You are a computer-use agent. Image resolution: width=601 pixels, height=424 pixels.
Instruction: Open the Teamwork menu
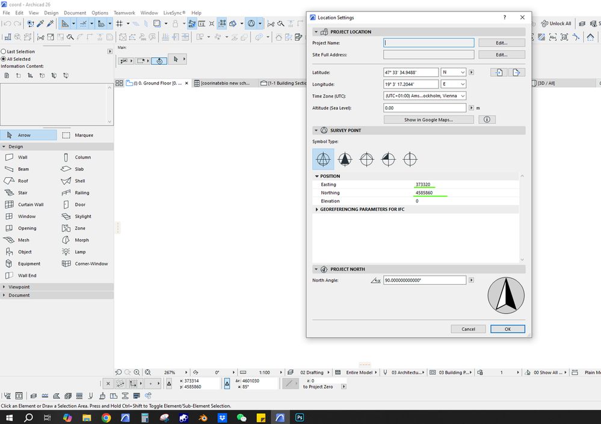125,13
